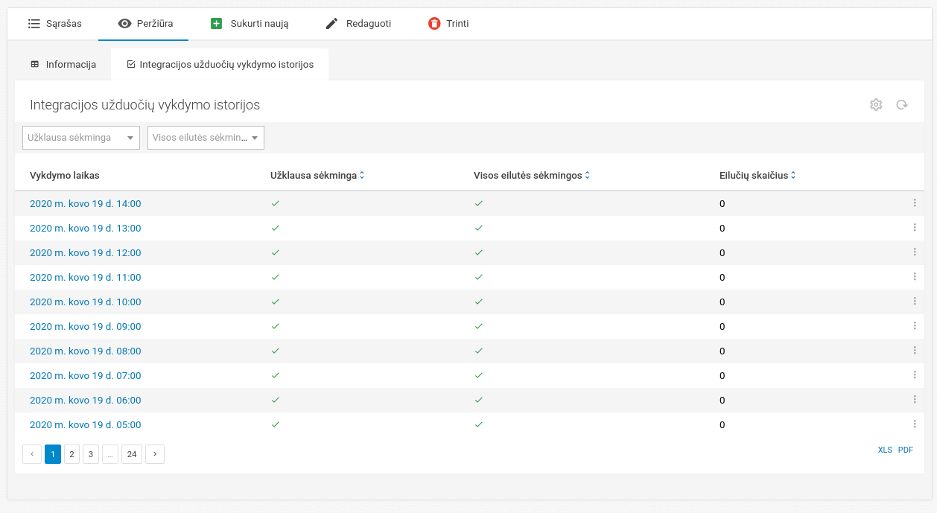Sort by Užklausa sėkminga column arrows

(362, 176)
